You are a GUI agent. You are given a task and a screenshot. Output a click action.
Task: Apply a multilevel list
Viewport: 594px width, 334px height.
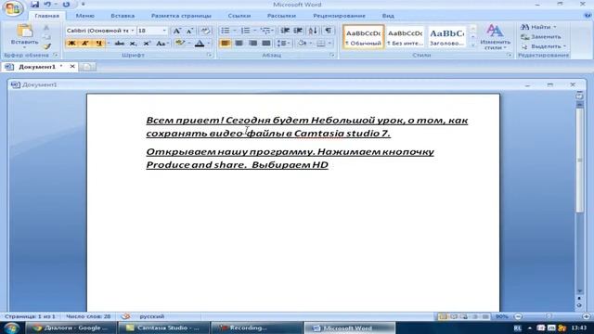(265, 31)
